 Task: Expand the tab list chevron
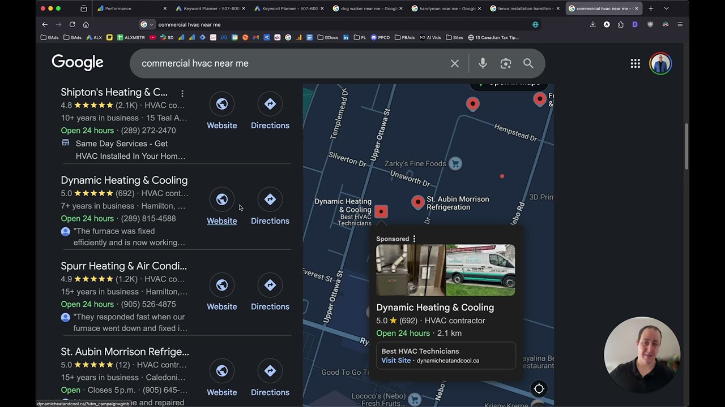(666, 8)
